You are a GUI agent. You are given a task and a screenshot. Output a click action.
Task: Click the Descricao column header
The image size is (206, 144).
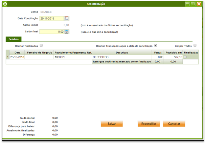tap(121, 53)
